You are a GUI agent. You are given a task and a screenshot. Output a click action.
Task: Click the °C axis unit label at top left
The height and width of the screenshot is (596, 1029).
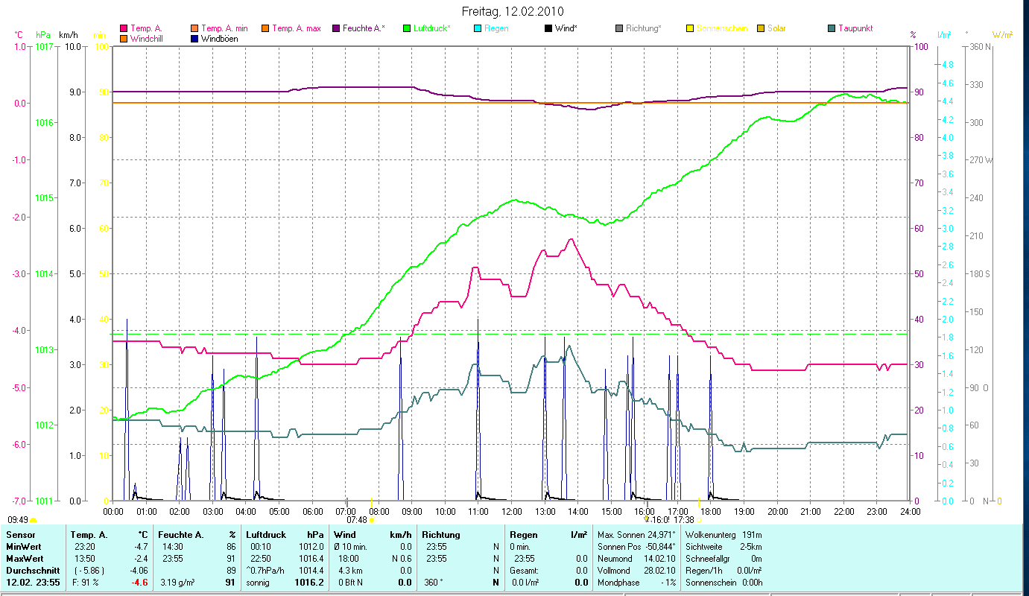point(19,34)
